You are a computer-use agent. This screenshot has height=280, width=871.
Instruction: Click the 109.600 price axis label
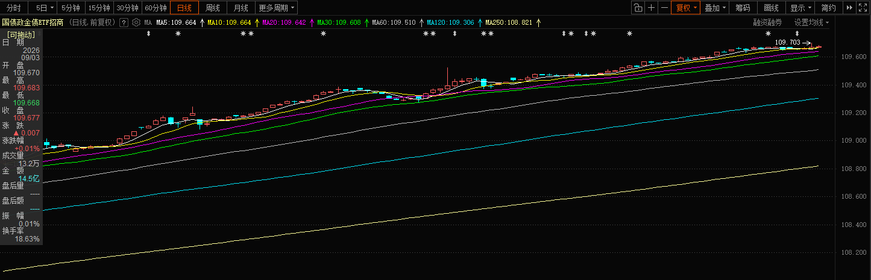point(854,57)
